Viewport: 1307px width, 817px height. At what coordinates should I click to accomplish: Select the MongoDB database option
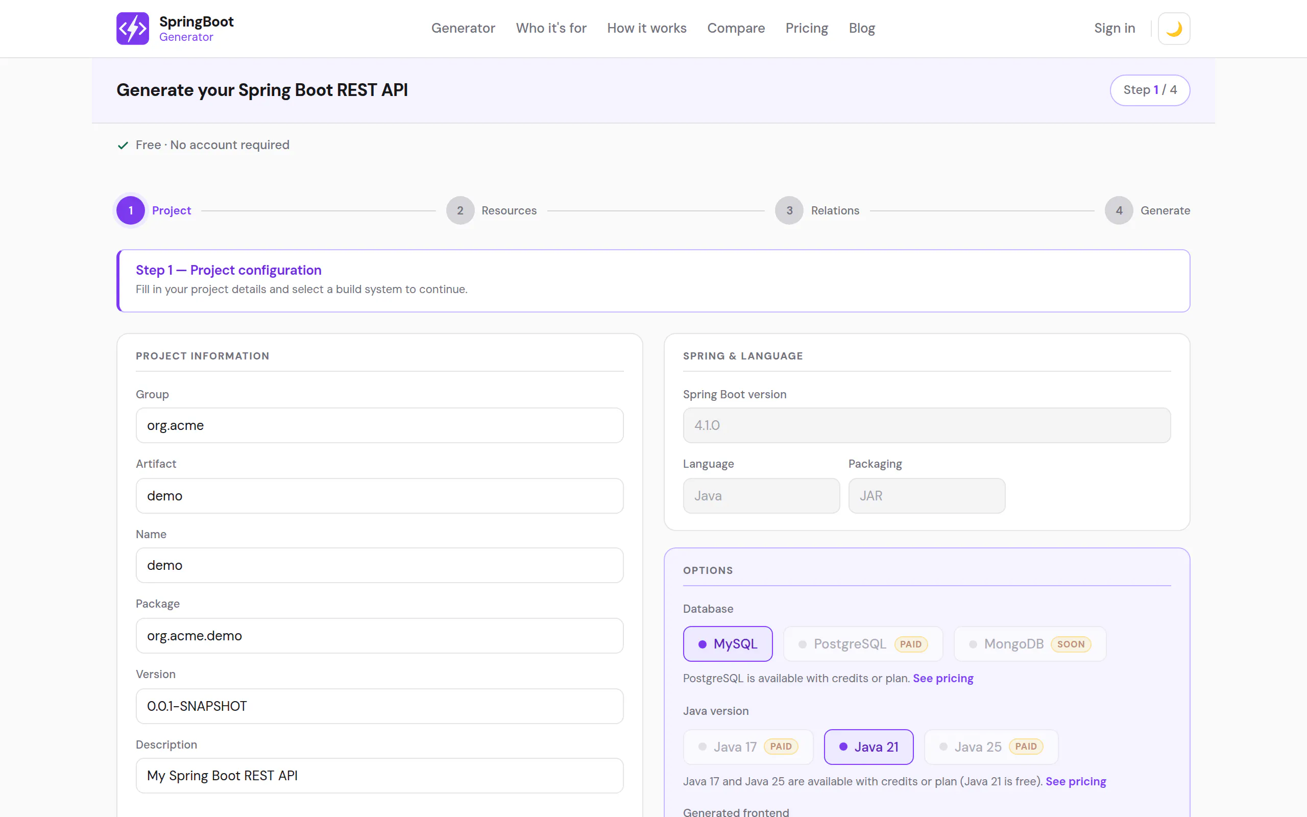[x=1029, y=643]
